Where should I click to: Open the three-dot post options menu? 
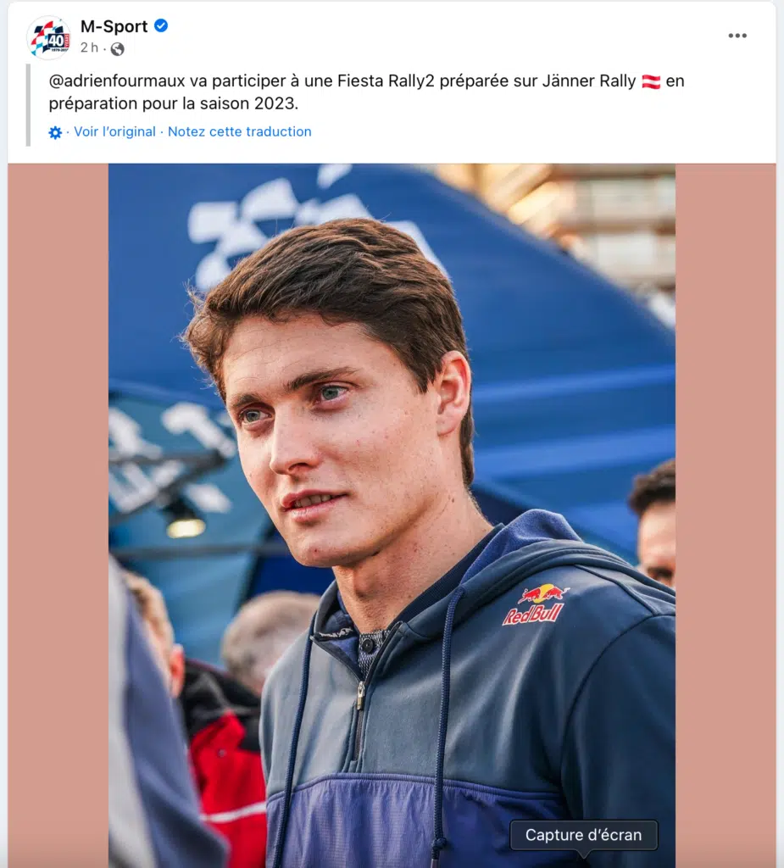pos(737,36)
